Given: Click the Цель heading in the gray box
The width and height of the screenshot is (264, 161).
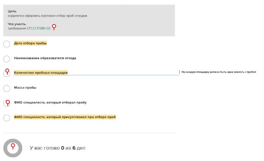Looking at the screenshot, I should click(x=12, y=11).
